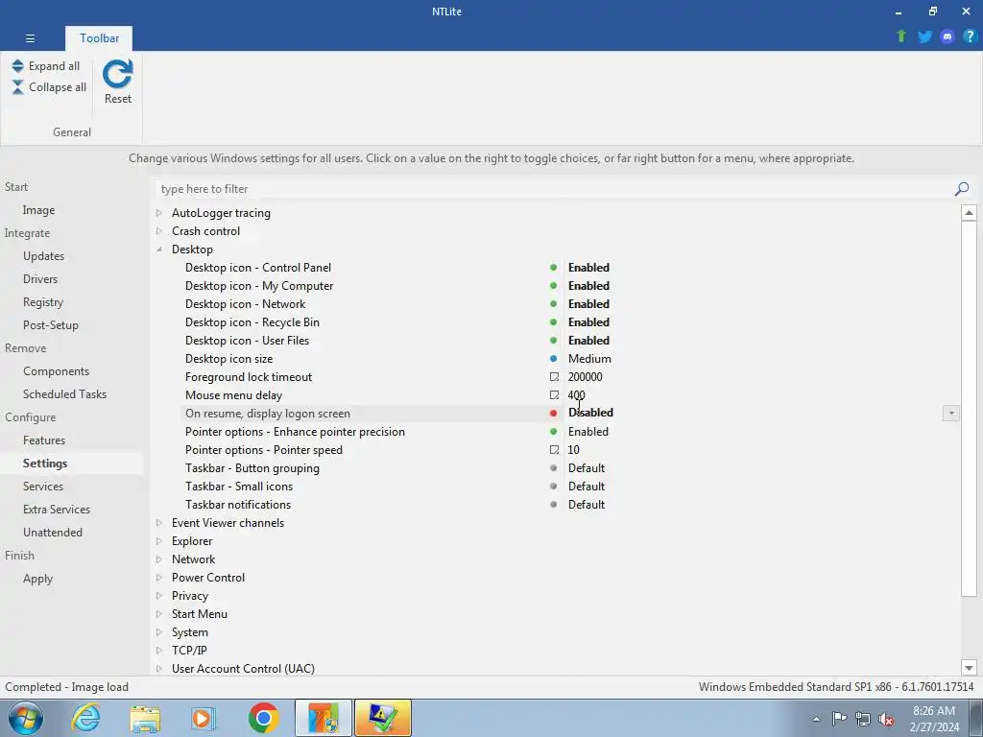Select the Toolbar ribbon tab

click(99, 38)
